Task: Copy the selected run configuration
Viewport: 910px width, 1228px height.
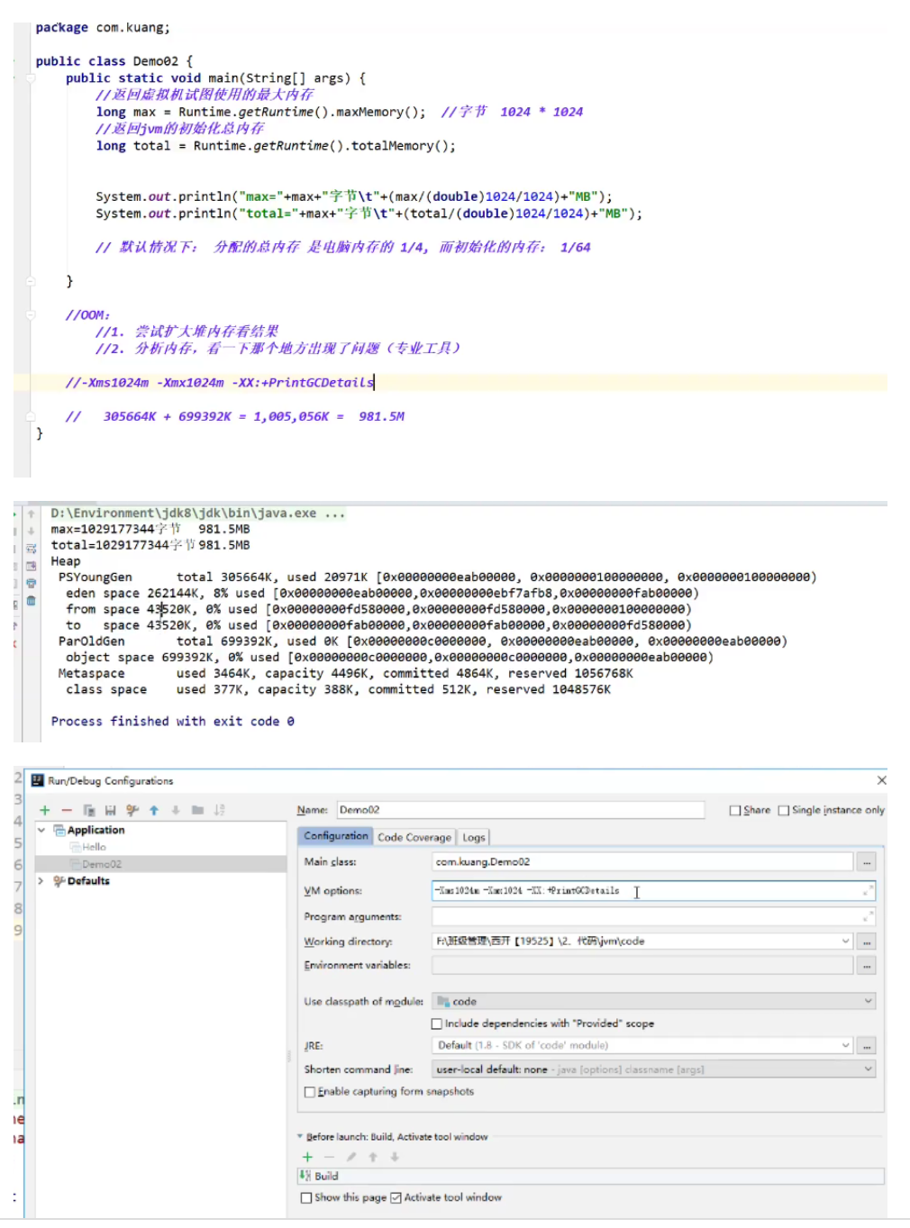Action: [89, 811]
